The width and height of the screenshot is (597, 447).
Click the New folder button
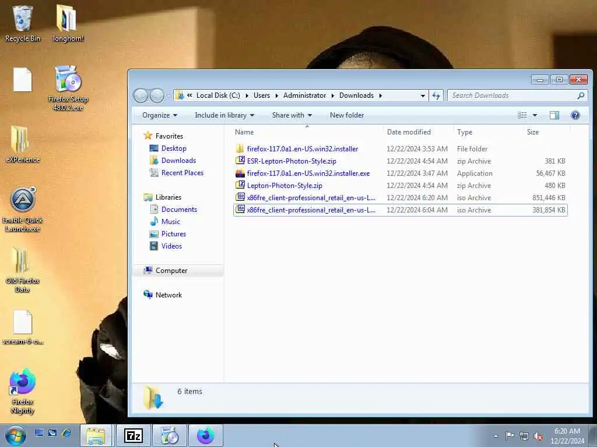tap(347, 115)
